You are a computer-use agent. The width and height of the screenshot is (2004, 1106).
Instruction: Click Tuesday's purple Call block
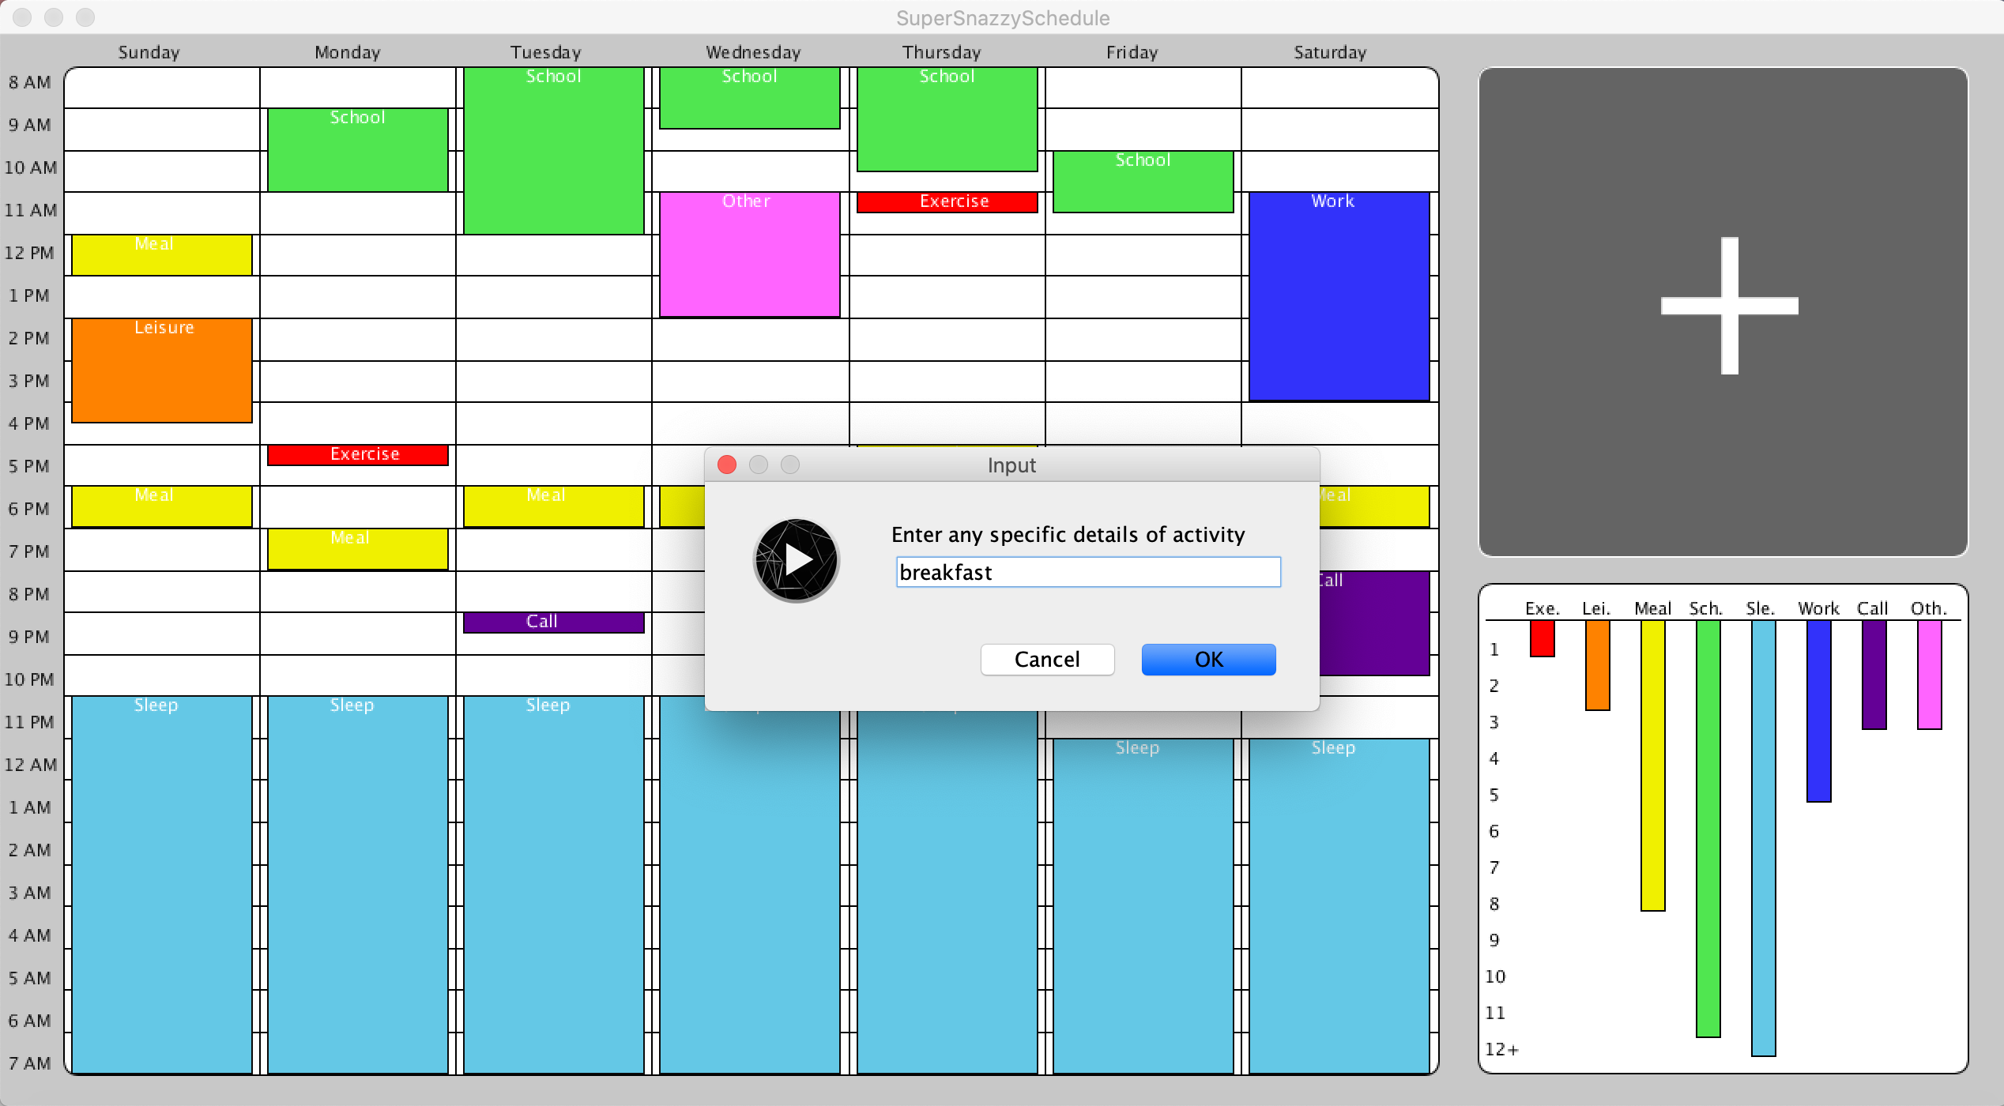coord(553,623)
